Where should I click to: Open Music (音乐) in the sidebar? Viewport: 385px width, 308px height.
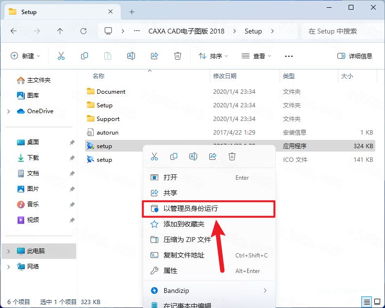point(28,205)
